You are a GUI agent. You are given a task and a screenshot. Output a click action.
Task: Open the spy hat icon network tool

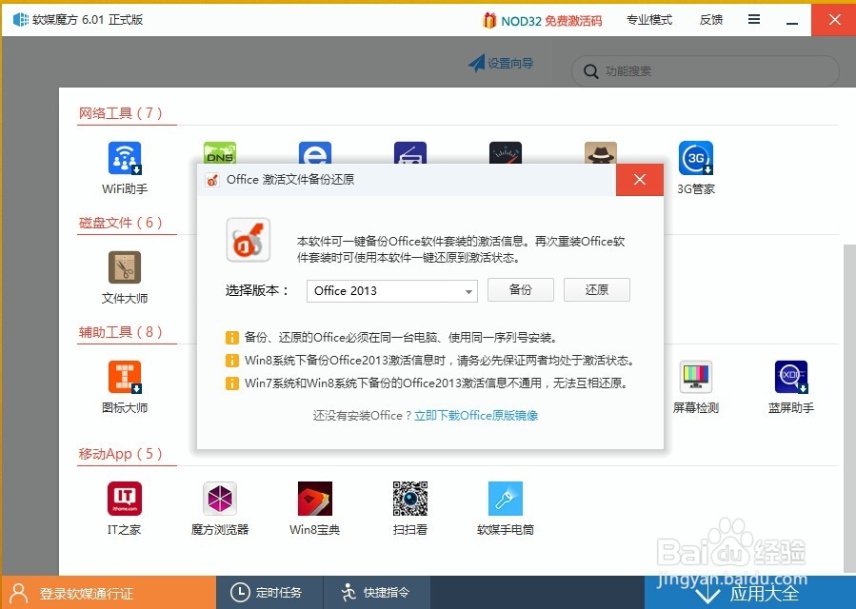601,153
